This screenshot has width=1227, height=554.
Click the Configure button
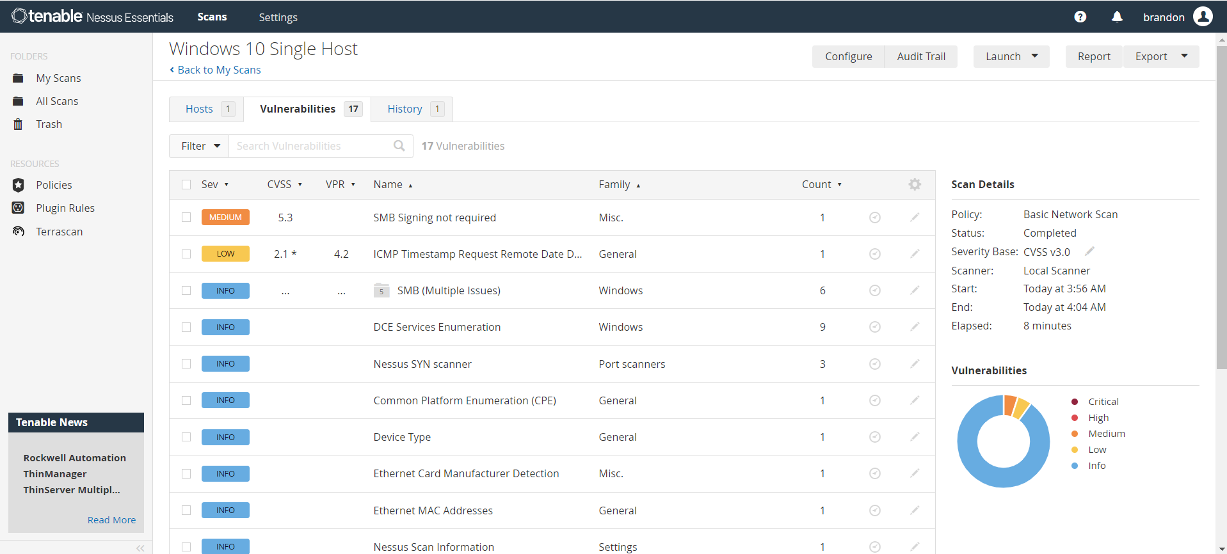pyautogui.click(x=848, y=56)
